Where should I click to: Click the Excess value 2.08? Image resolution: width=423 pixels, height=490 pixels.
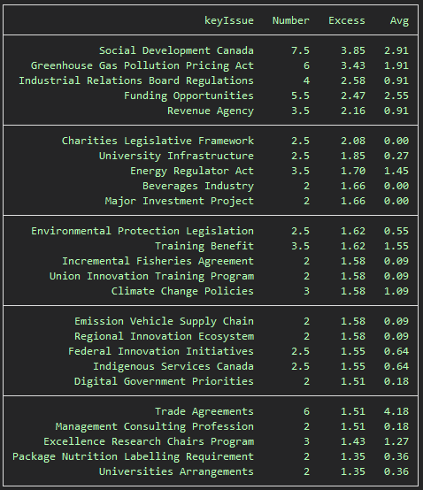[353, 141]
